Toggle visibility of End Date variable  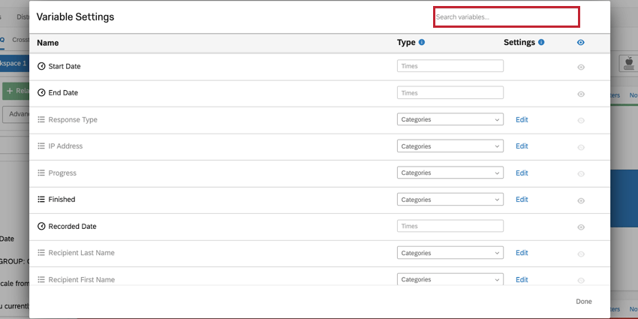581,94
